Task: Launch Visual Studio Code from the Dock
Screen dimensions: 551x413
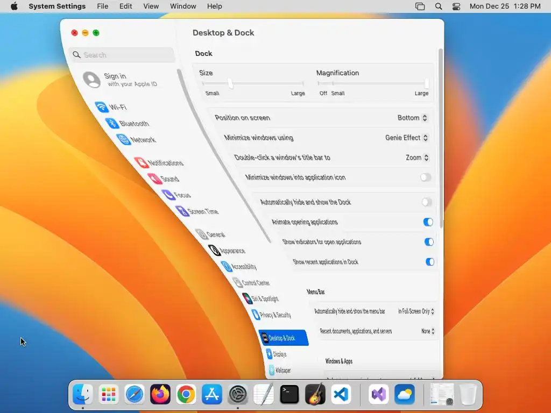Action: 341,394
